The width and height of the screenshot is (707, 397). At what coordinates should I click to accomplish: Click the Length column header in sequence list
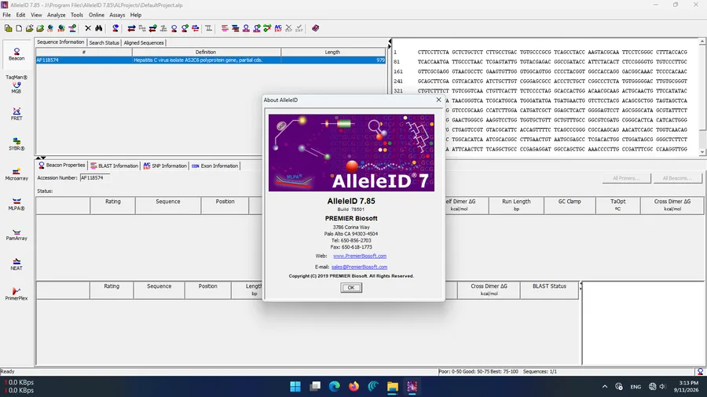(x=333, y=53)
